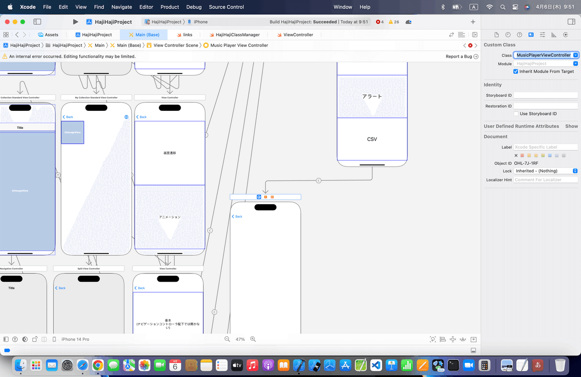
Task: Toggle the debug area at bottom right
Action: pyautogui.click(x=474, y=350)
